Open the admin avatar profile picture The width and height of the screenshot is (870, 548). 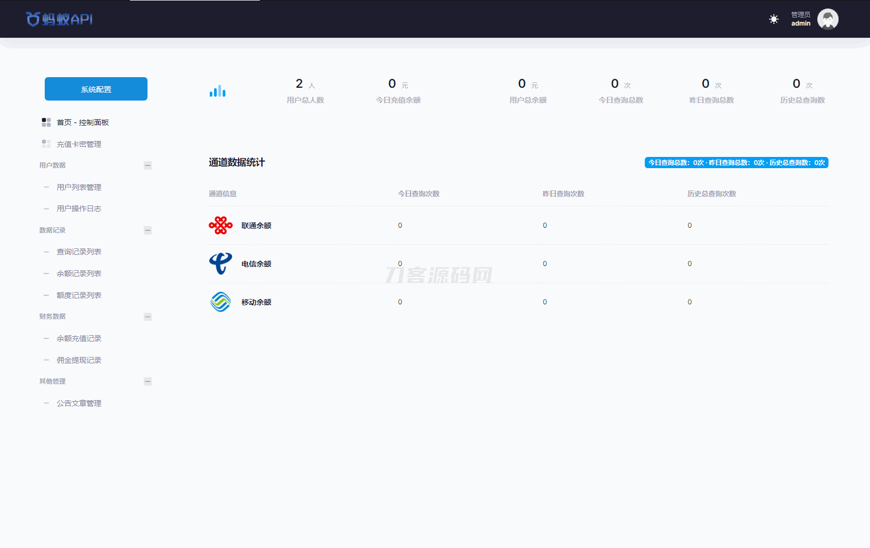tap(827, 19)
